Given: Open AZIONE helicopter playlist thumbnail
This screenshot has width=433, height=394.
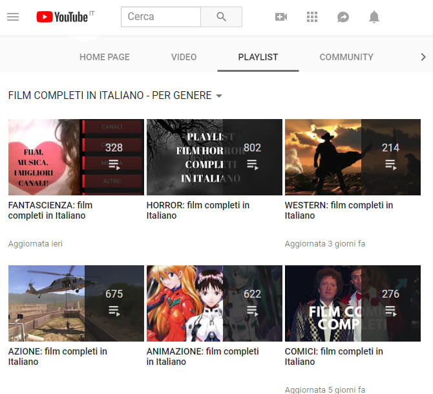Looking at the screenshot, I should click(76, 303).
